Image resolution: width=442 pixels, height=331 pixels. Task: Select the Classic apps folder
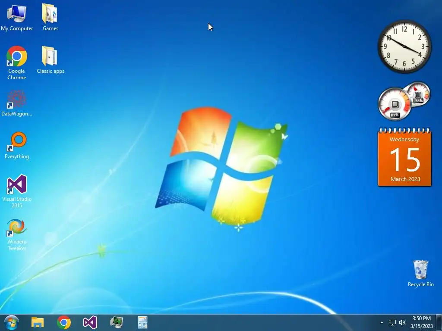coord(50,60)
